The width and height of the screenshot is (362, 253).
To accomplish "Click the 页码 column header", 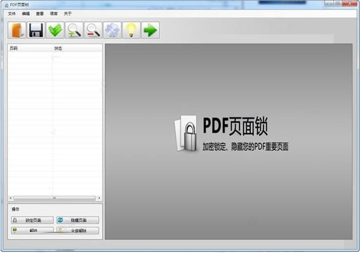I will 30,48.
